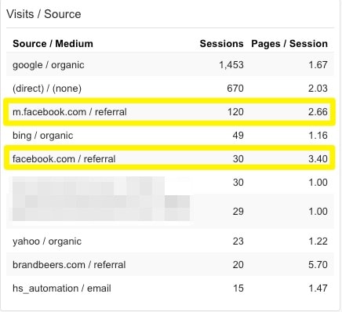Select the m.facebook.com / referral entry
This screenshot has height=312, width=342.
(x=70, y=112)
